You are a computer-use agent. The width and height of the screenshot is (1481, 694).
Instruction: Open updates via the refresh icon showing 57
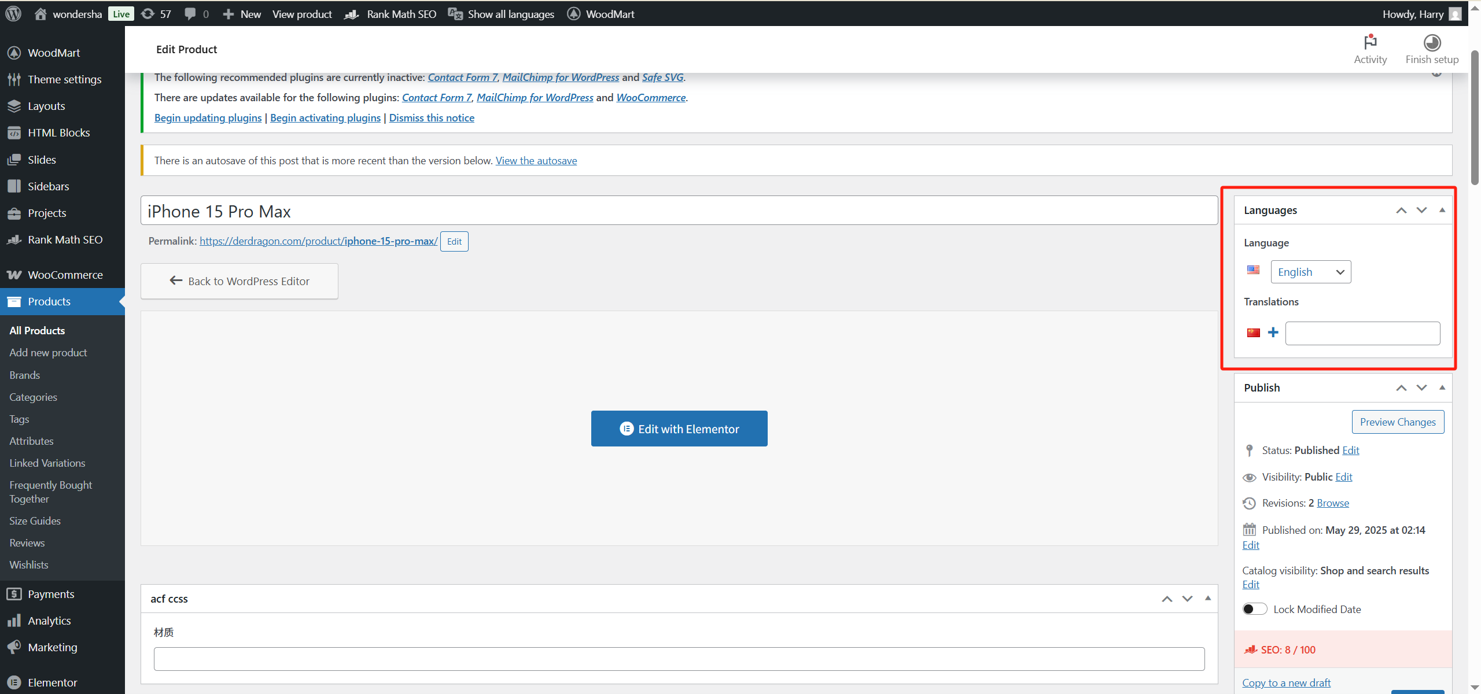pos(149,14)
